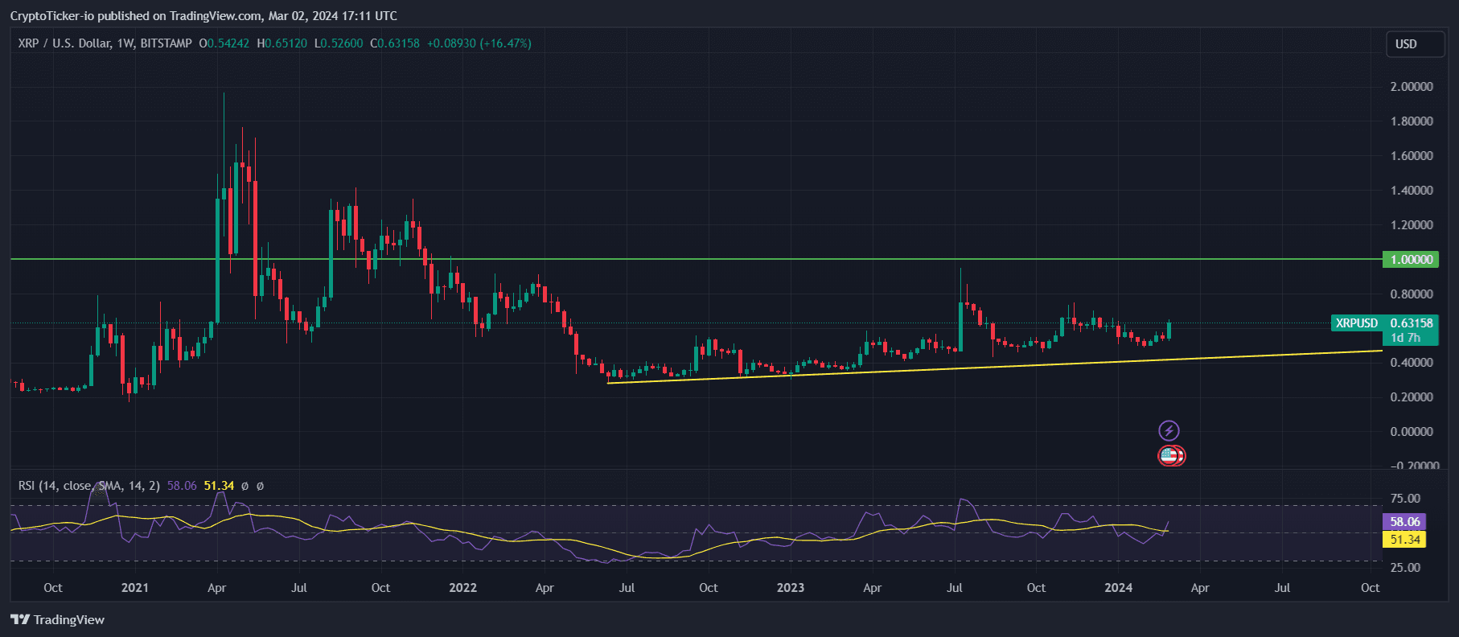Click the 75.00 level on RSI axis
This screenshot has height=637, width=1459.
click(1405, 499)
